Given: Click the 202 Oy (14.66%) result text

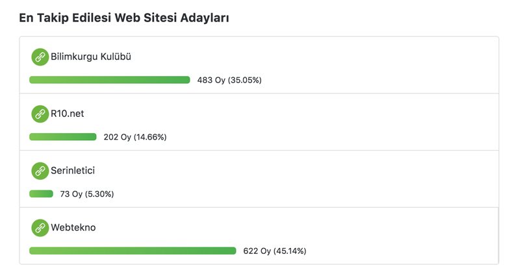Looking at the screenshot, I should pos(135,137).
